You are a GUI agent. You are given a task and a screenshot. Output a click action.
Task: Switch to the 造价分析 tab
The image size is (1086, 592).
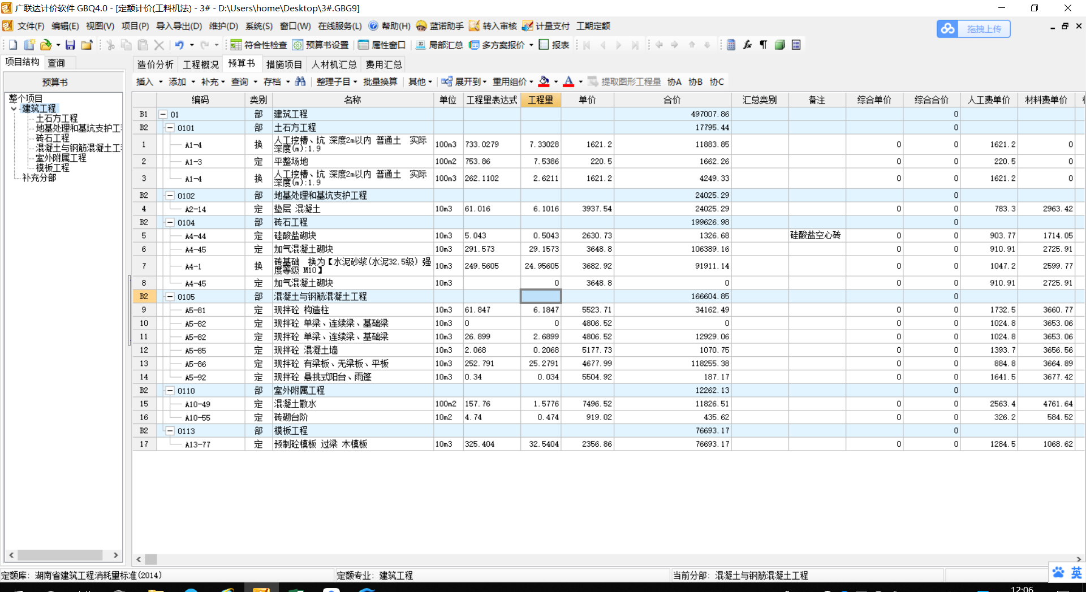[x=156, y=64]
